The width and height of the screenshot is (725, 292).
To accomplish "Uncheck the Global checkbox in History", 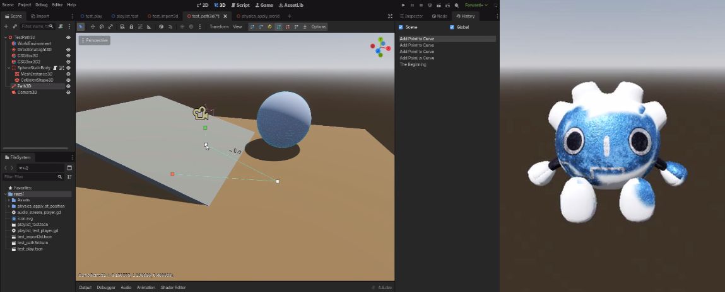I will tap(452, 27).
